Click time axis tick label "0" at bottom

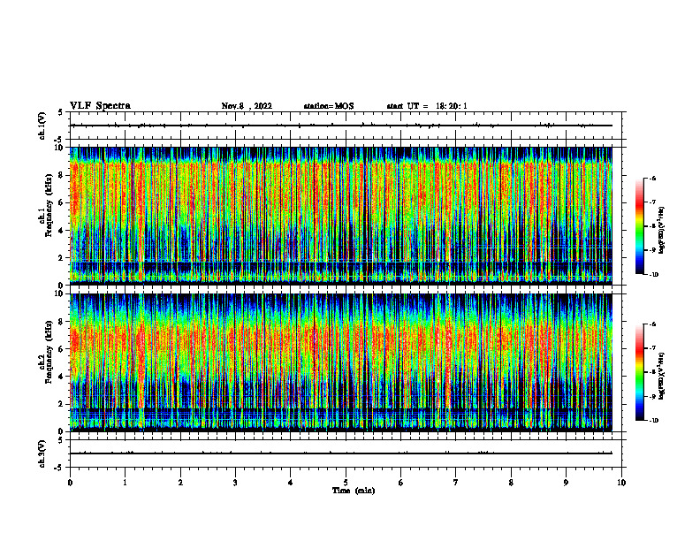point(70,483)
